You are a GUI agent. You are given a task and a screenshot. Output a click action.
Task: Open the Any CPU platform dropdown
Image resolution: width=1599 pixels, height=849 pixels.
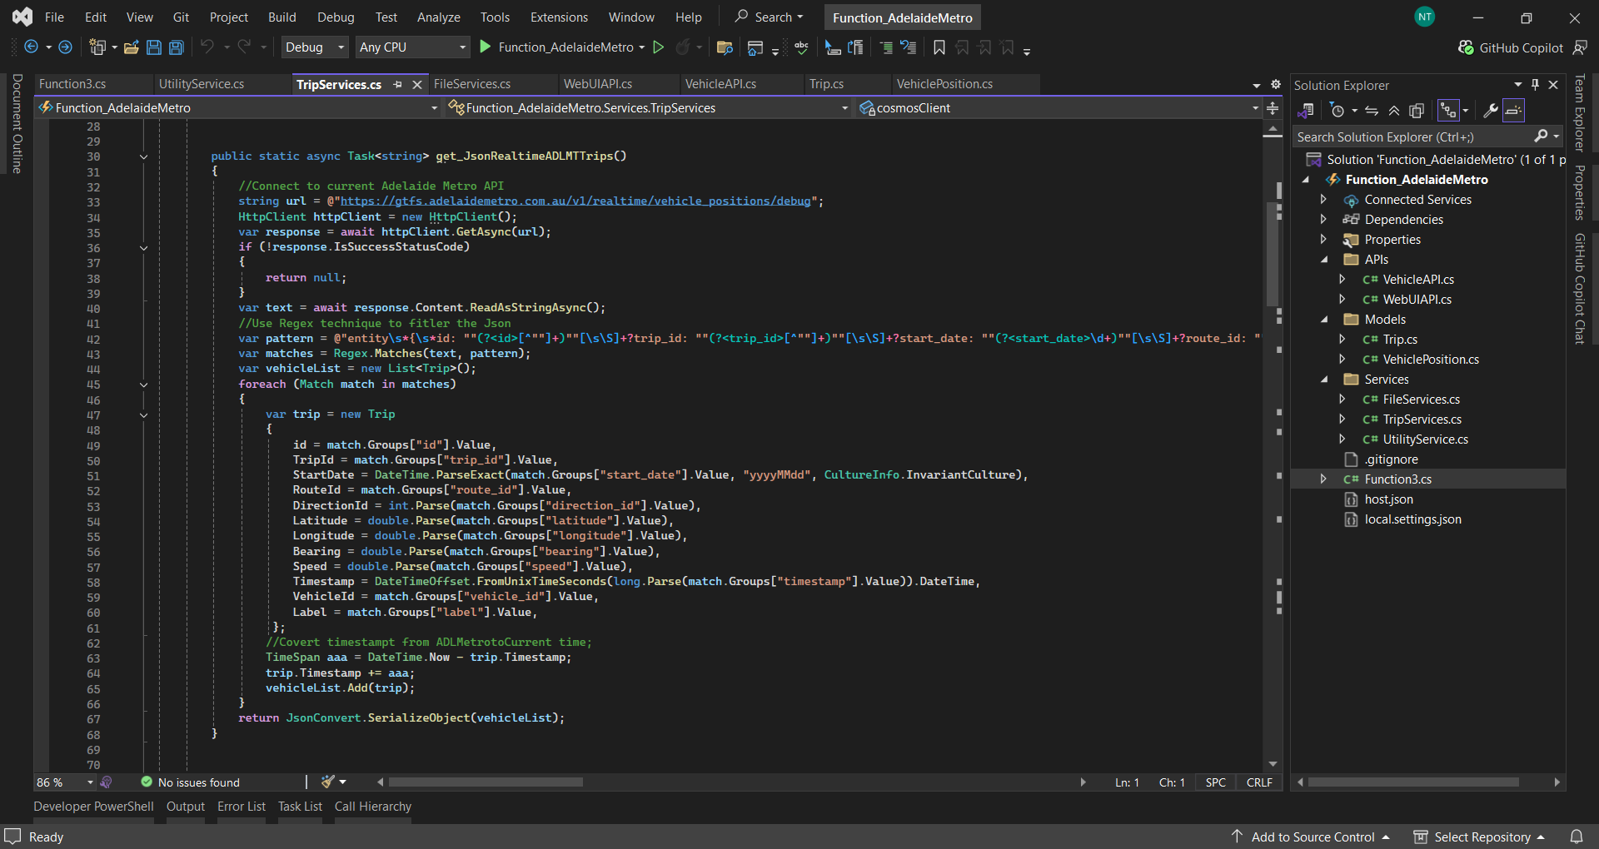(x=412, y=47)
